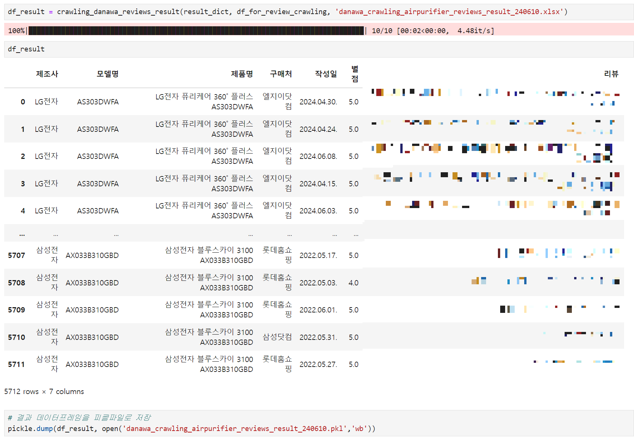
Task: Click the 모델명 column header
Action: 108,74
